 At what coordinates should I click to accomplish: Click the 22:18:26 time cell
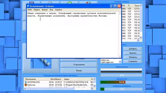point(58,85)
